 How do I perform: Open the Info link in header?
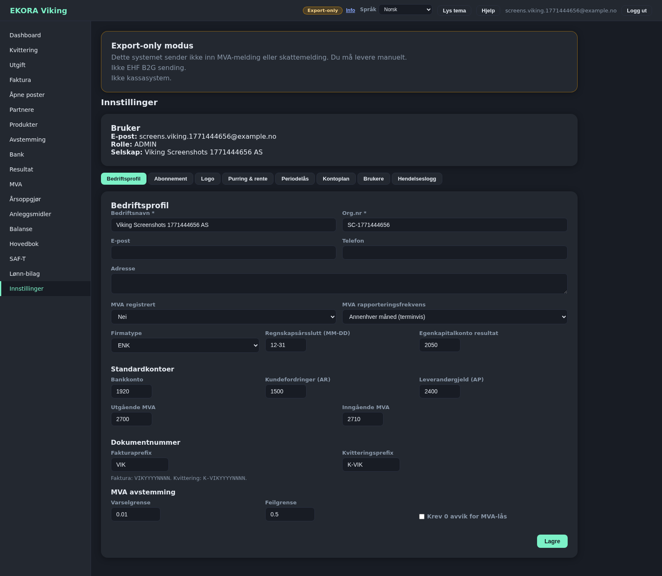(x=350, y=10)
